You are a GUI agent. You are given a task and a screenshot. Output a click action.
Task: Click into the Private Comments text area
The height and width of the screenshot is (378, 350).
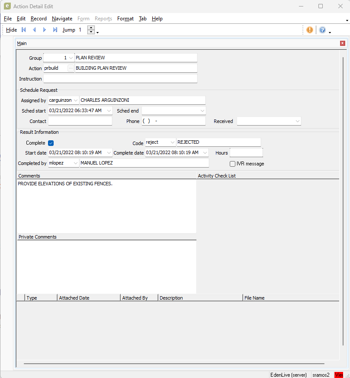[106, 266]
